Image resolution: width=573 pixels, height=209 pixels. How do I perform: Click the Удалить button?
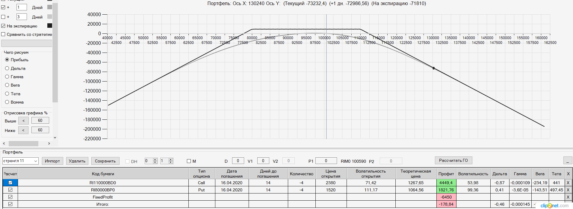[x=77, y=161]
